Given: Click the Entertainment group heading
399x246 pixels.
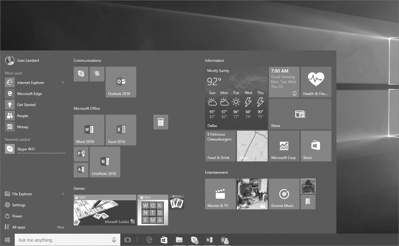Looking at the screenshot, I should click(x=217, y=173).
